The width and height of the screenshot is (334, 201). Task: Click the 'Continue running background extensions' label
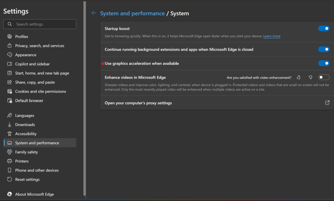tap(179, 49)
